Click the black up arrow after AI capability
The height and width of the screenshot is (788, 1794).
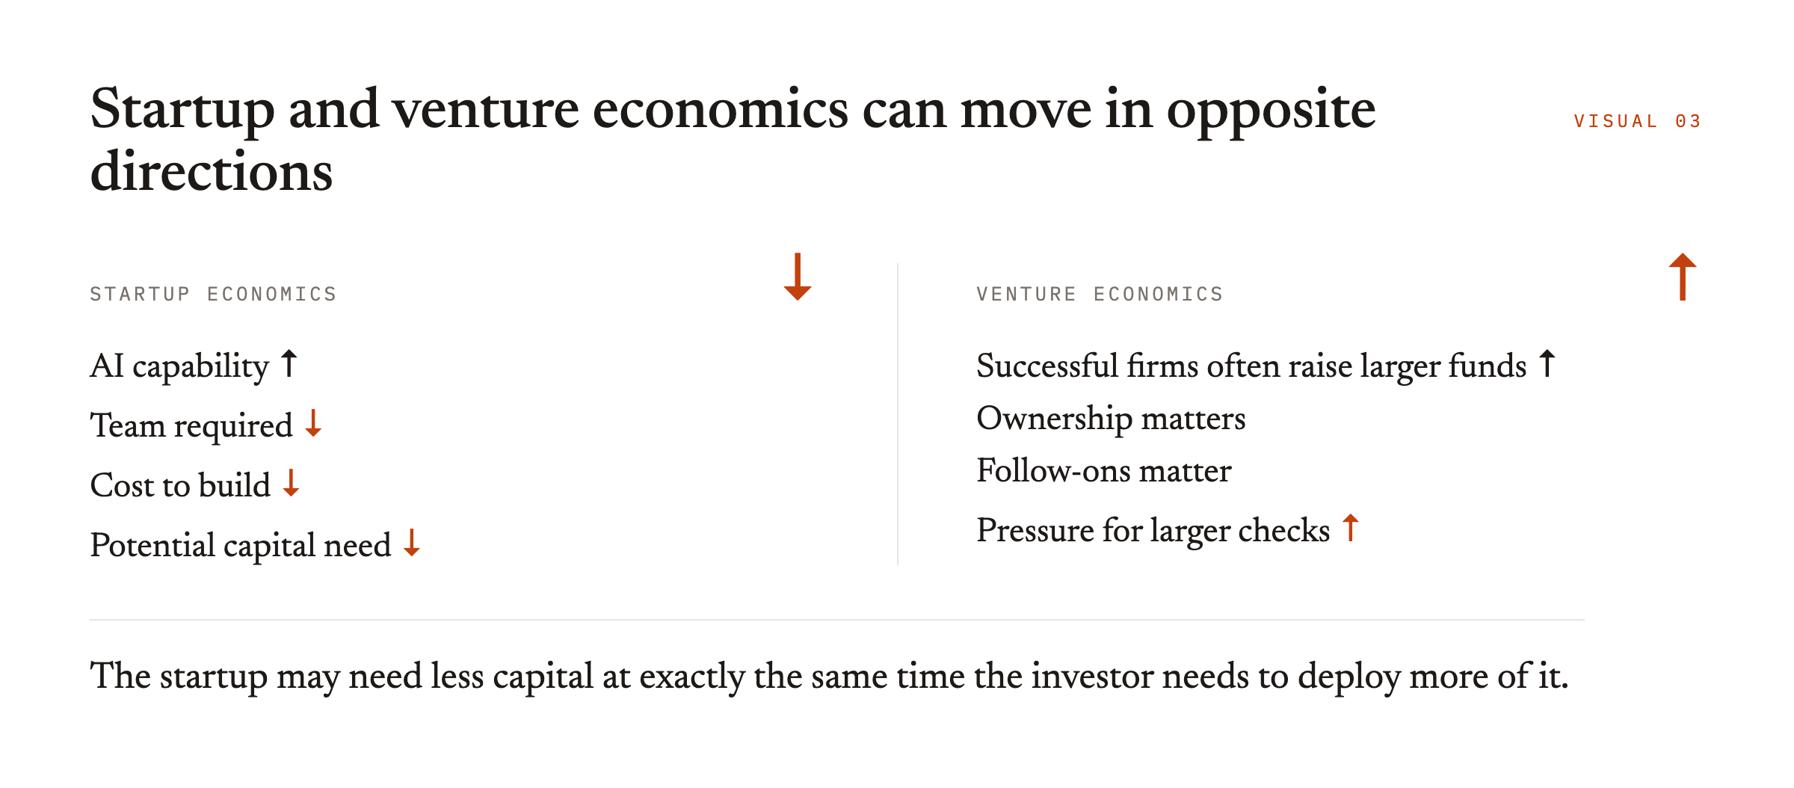(289, 364)
